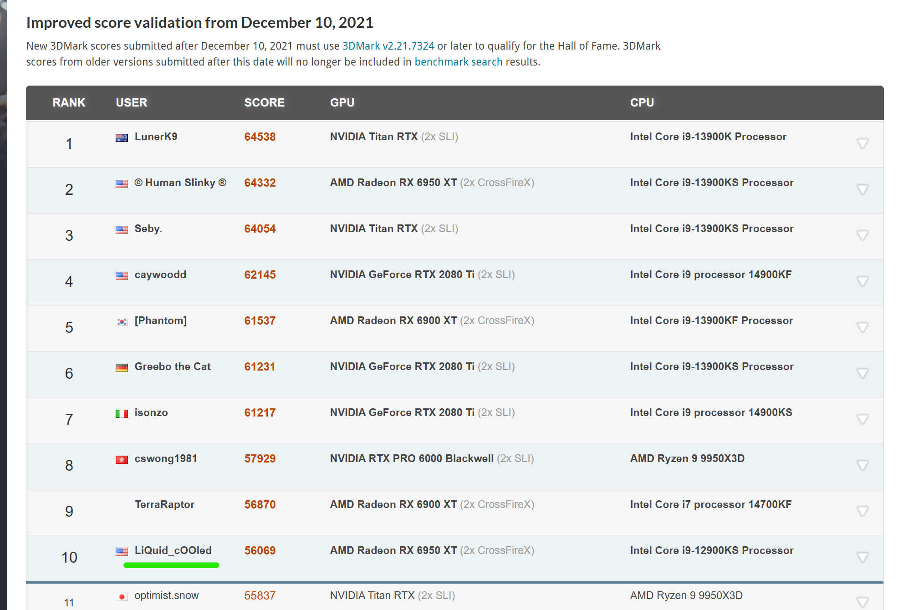Viewport: 898px width, 610px height.
Task: Select the GPU column header
Action: pos(342,102)
